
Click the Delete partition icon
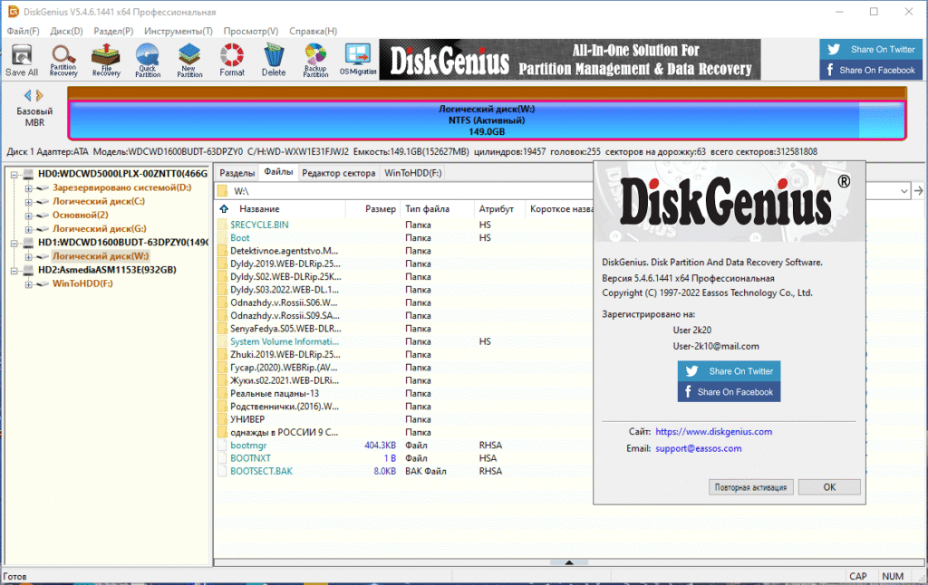(x=274, y=60)
